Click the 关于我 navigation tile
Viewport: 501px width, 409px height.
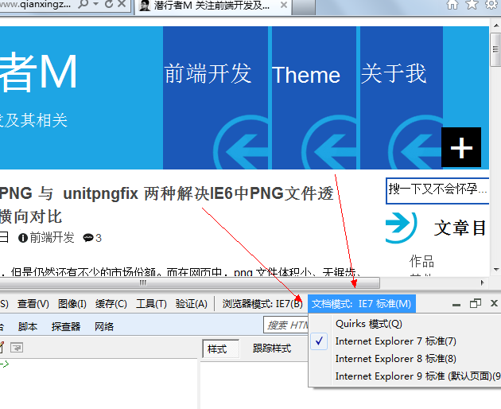pyautogui.click(x=402, y=98)
